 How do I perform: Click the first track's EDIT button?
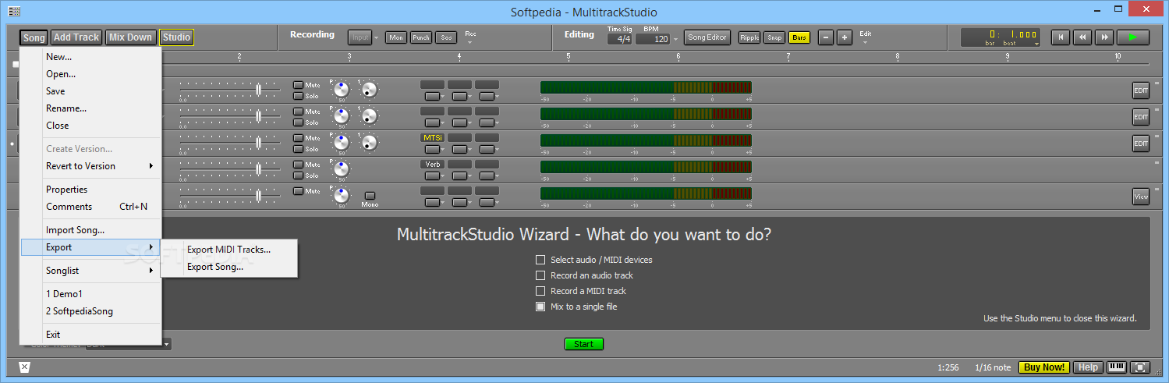tap(1141, 90)
